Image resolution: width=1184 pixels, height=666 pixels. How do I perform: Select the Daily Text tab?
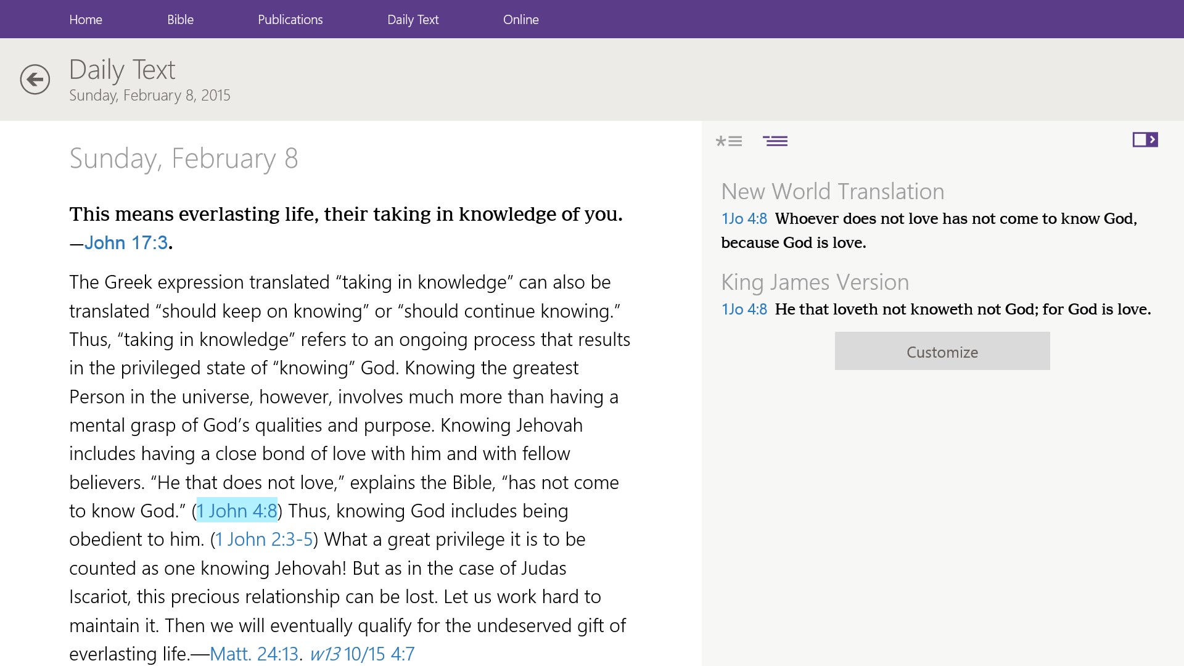(413, 19)
